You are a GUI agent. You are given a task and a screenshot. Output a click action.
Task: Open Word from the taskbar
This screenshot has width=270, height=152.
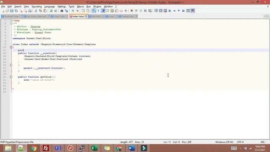tap(132, 148)
